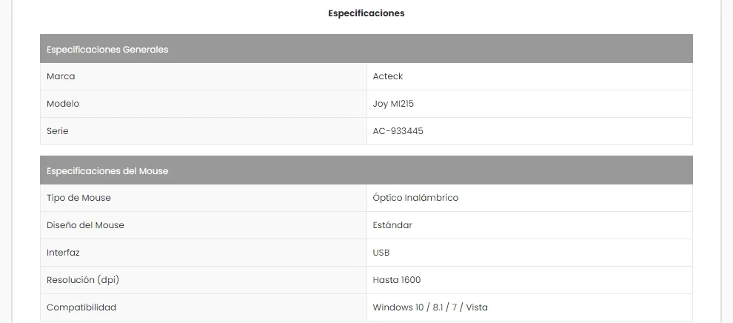The width and height of the screenshot is (733, 323).
Task: Click the 'Especificaciones del Mouse' section header
Action: tap(107, 171)
